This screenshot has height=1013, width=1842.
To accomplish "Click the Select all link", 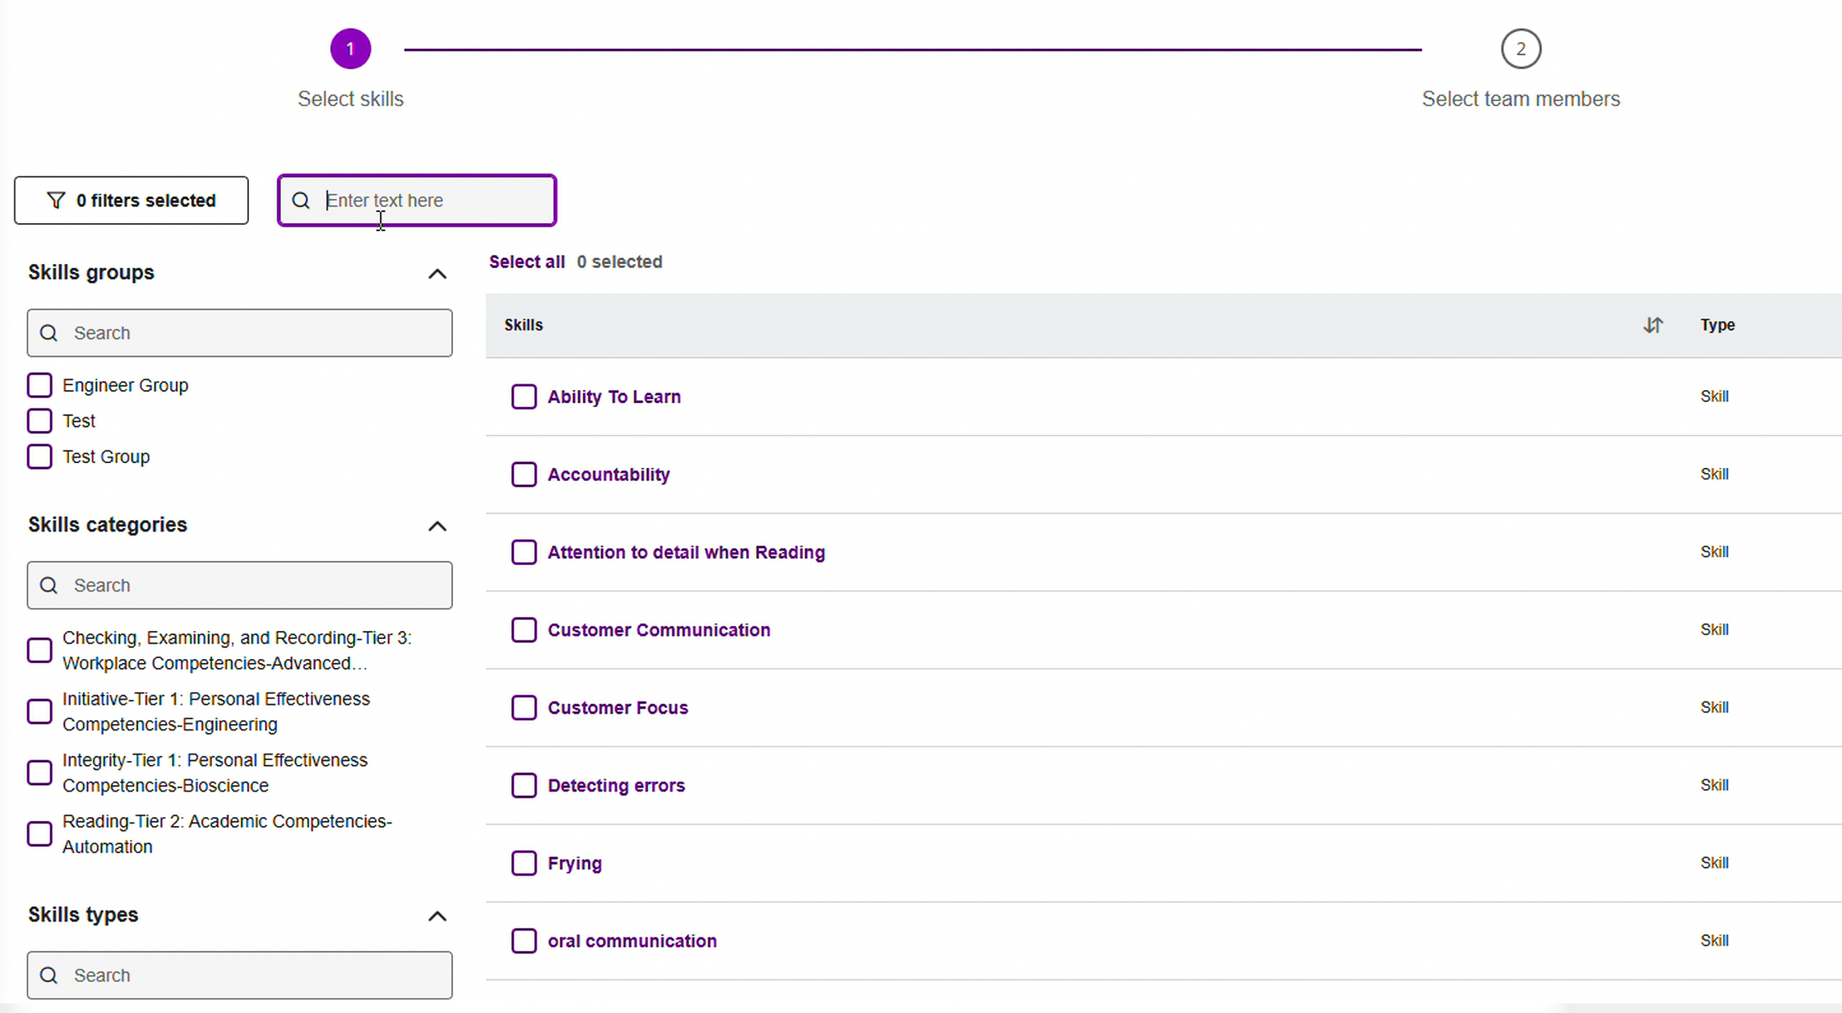I will (x=527, y=262).
